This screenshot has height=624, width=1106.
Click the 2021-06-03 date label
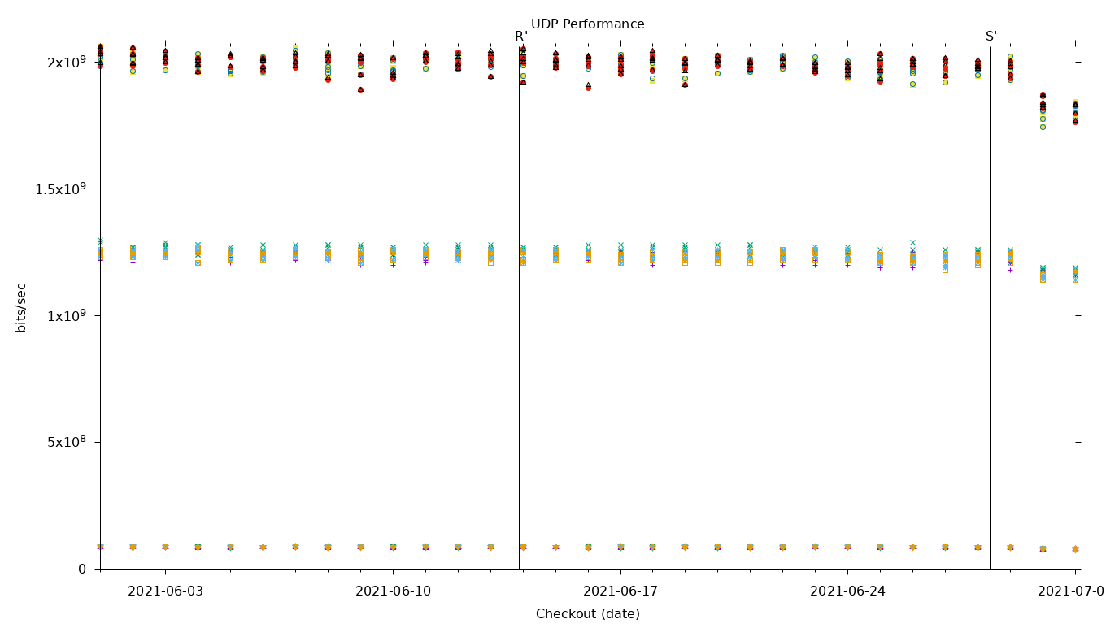click(x=165, y=591)
